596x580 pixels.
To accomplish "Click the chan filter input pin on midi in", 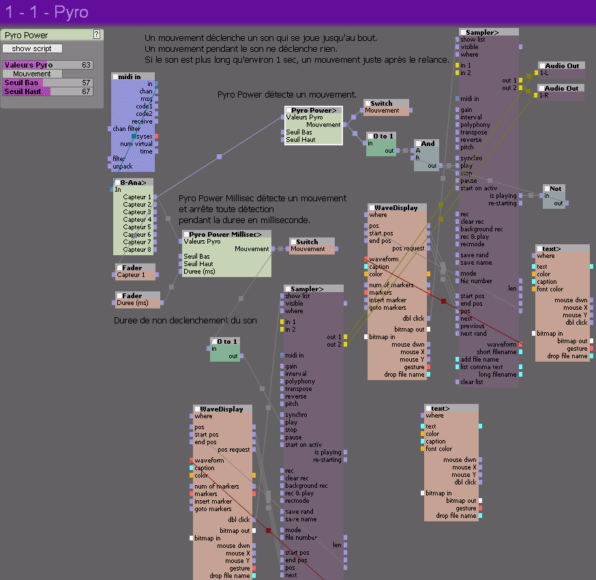I will tap(109, 128).
